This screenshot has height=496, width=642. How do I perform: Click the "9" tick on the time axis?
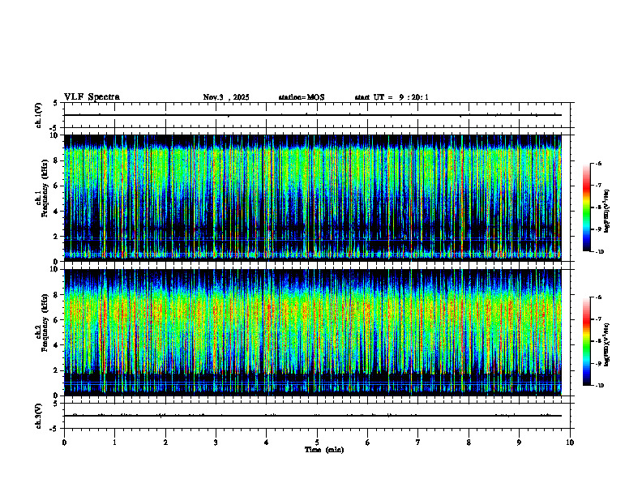519,443
